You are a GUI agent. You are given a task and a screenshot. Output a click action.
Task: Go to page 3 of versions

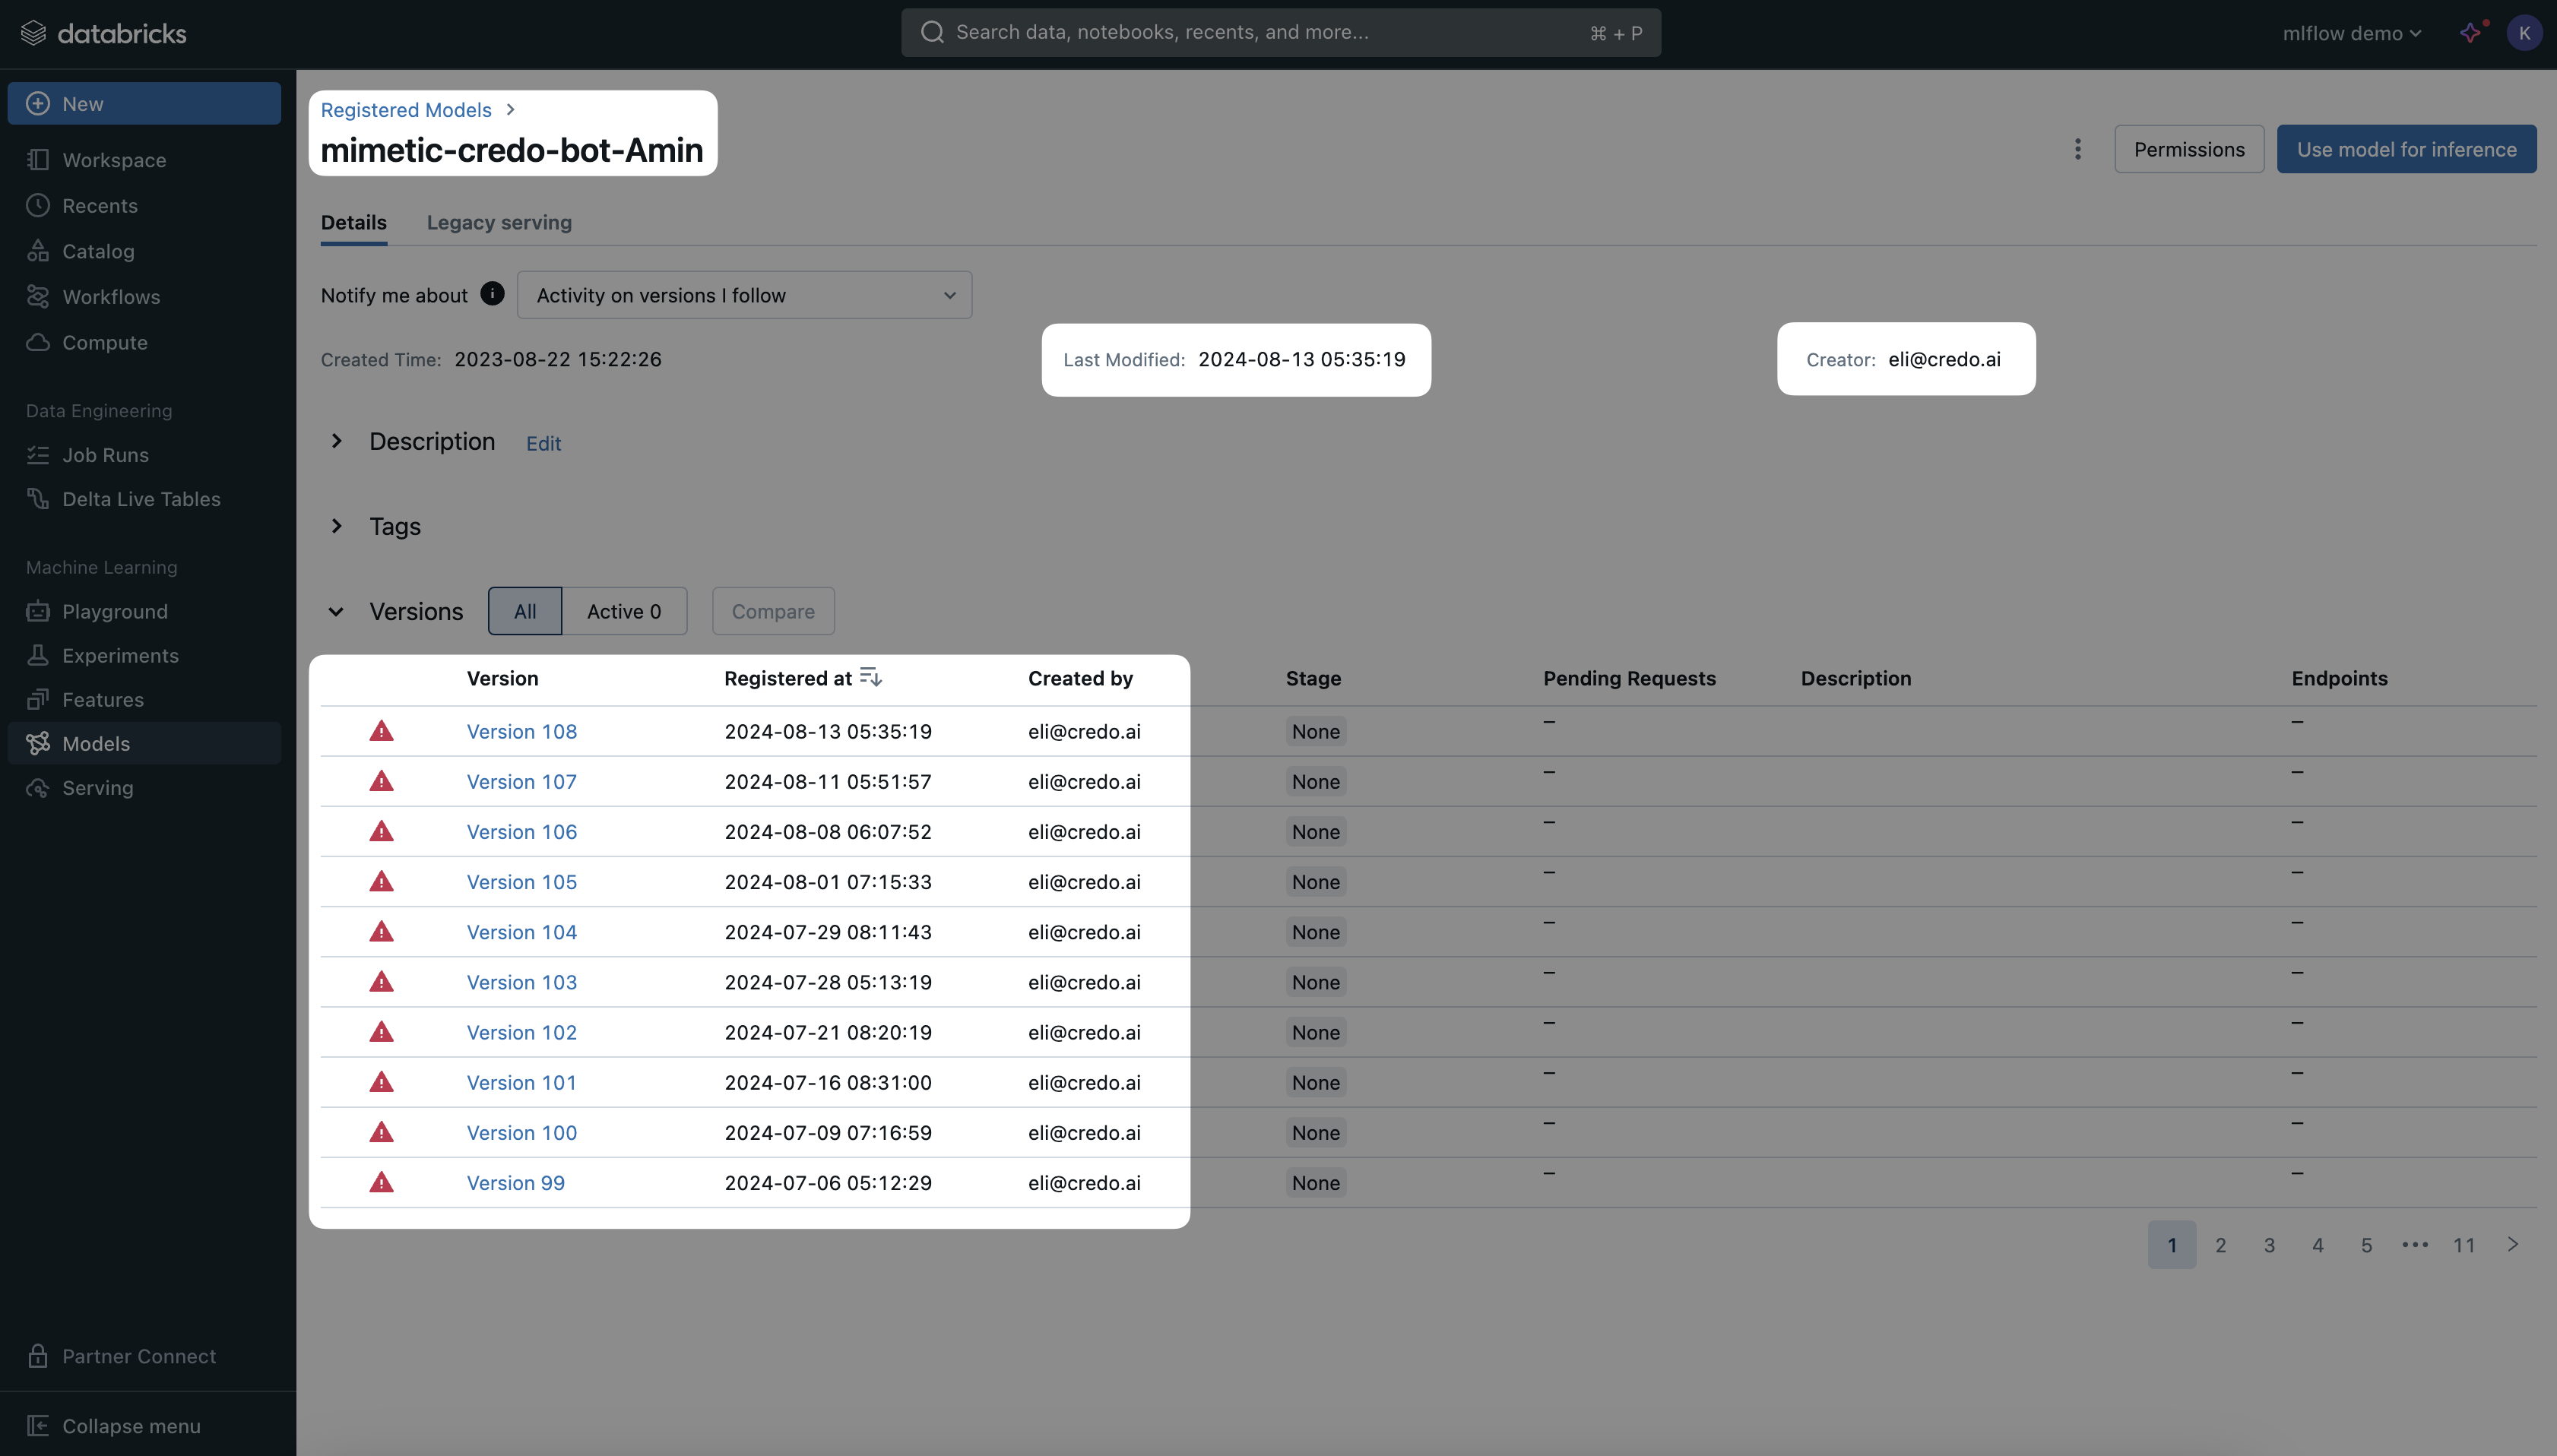(2269, 1245)
